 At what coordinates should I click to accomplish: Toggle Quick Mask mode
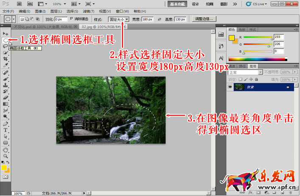6,177
